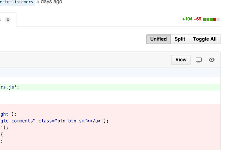Click the desktop monitor icon beside View
The height and width of the screenshot is (150, 240).
pyautogui.click(x=199, y=60)
